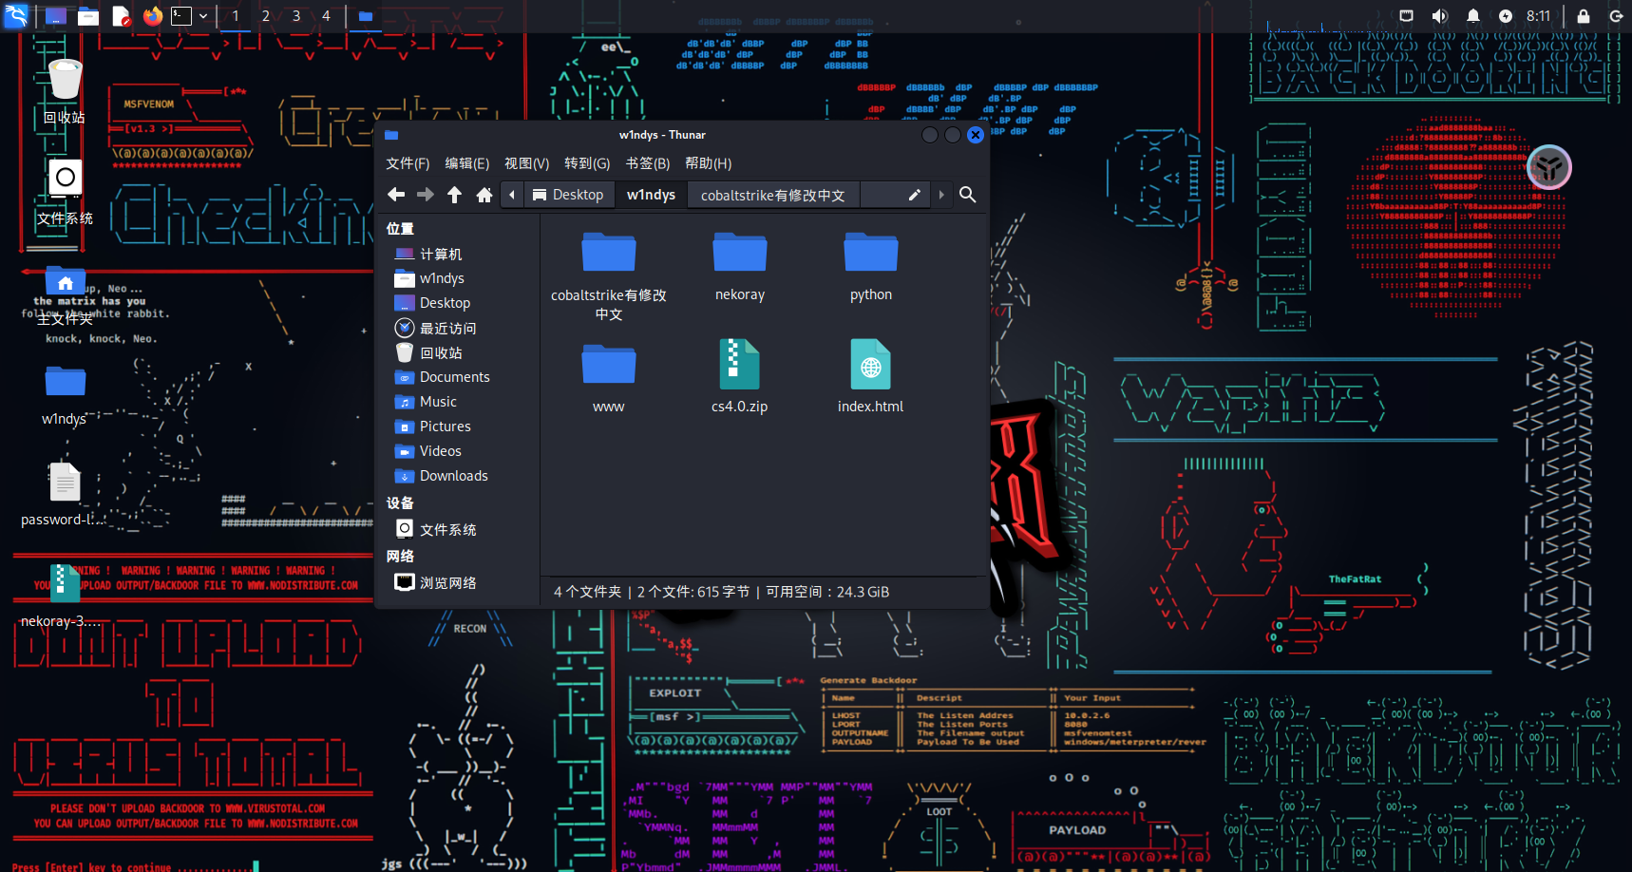
Task: Launch Firefox from the top panel
Action: (152, 16)
